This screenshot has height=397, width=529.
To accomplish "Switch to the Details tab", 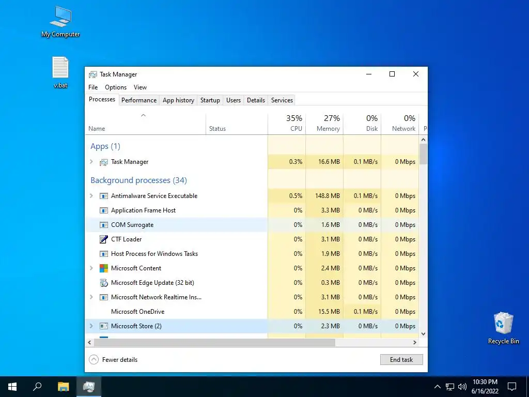I will tap(256, 100).
